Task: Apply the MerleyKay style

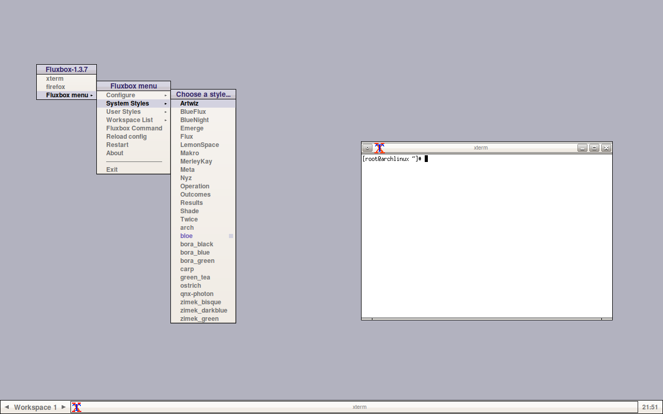Action: 203,161
